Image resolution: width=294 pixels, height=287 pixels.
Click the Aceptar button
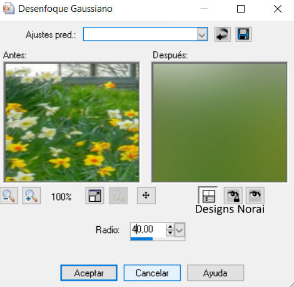89,273
